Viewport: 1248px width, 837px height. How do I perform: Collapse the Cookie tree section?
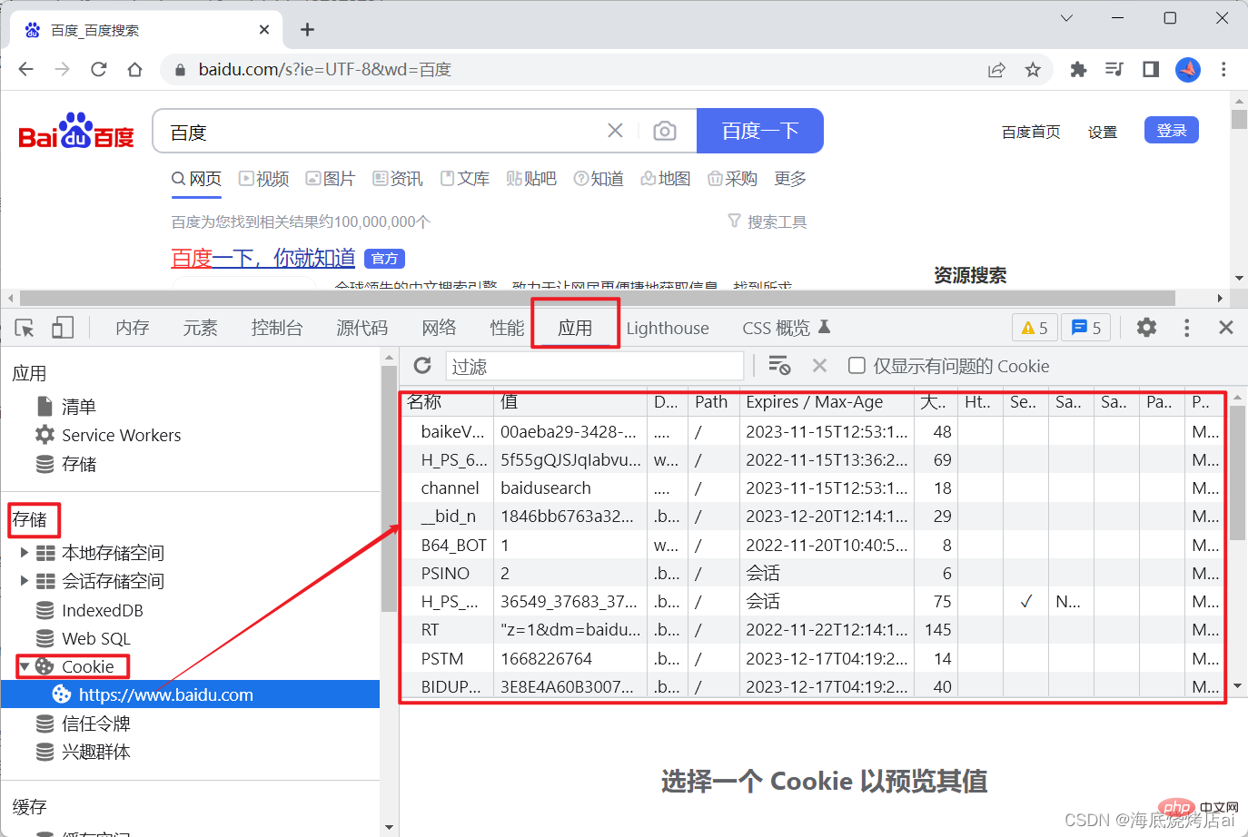tap(25, 665)
